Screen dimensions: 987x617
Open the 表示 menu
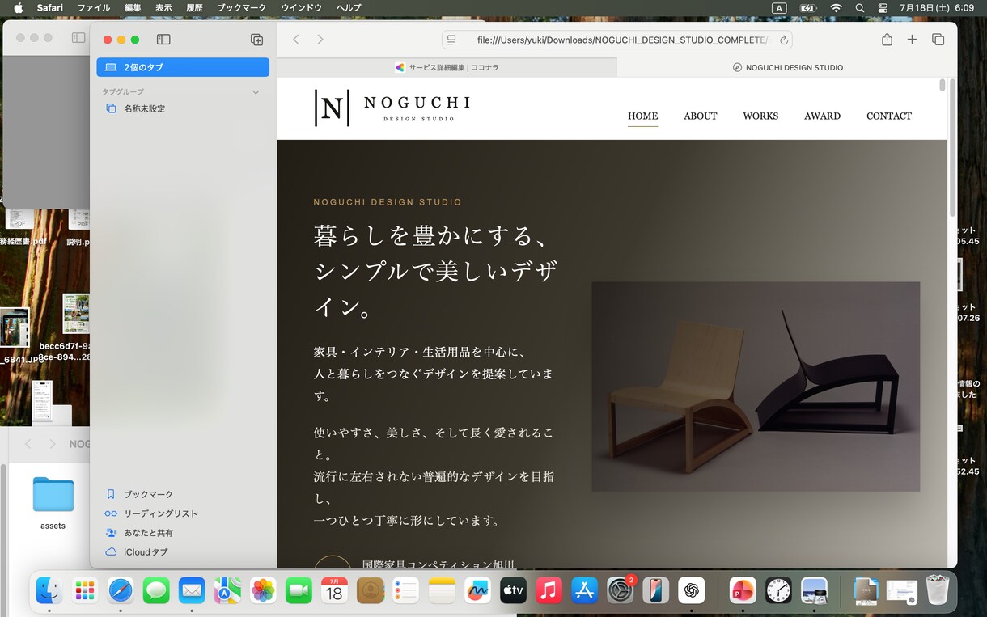click(x=163, y=8)
